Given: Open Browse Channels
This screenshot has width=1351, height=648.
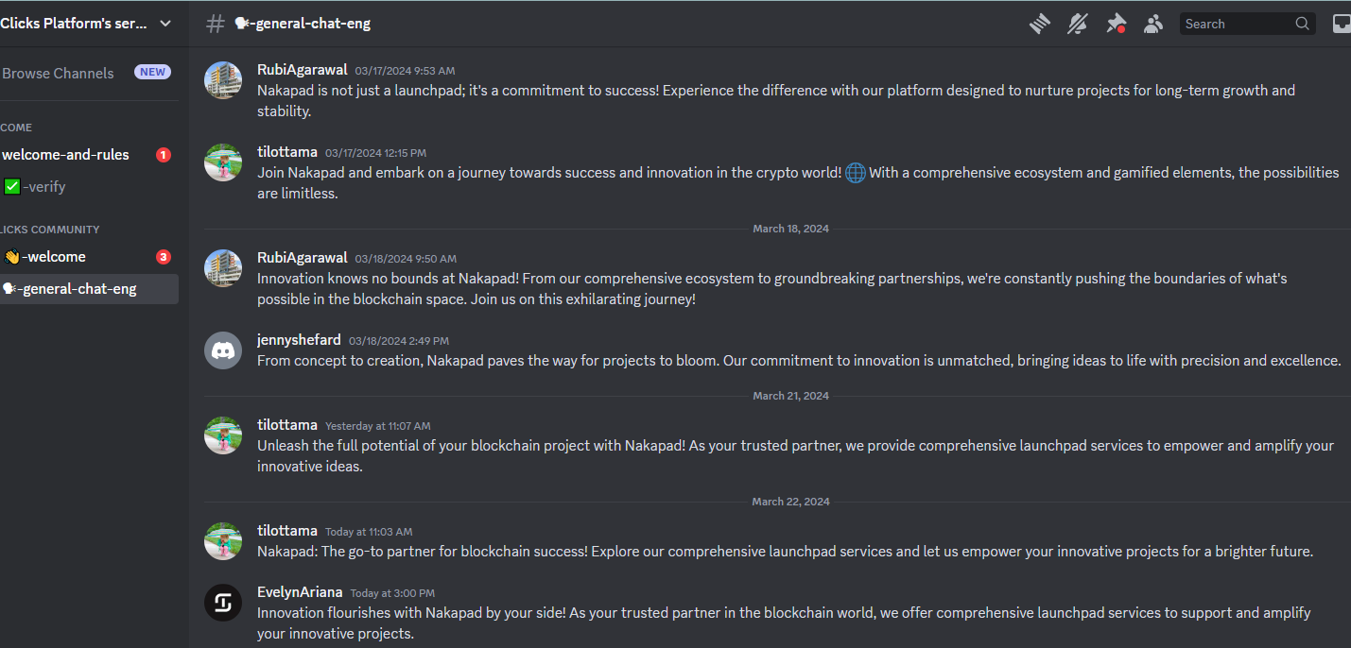Looking at the screenshot, I should (58, 73).
